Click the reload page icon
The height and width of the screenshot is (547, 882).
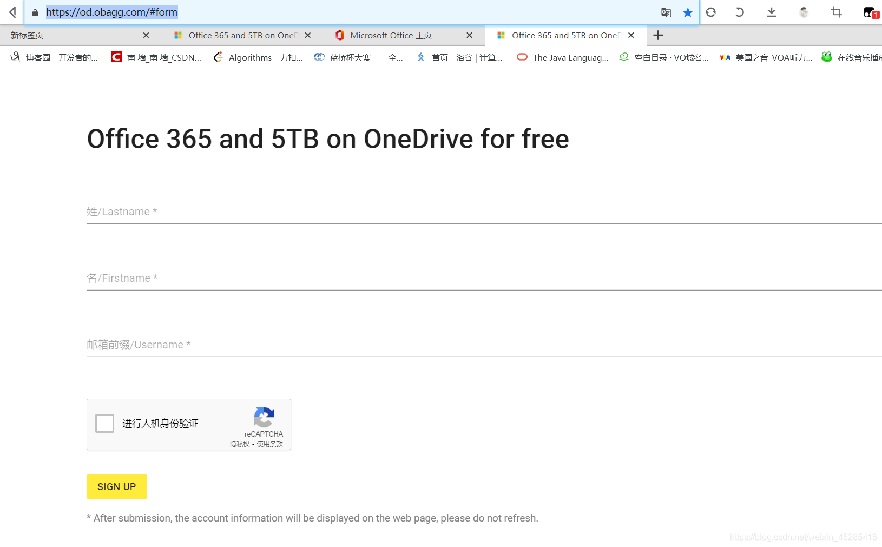[x=711, y=12]
